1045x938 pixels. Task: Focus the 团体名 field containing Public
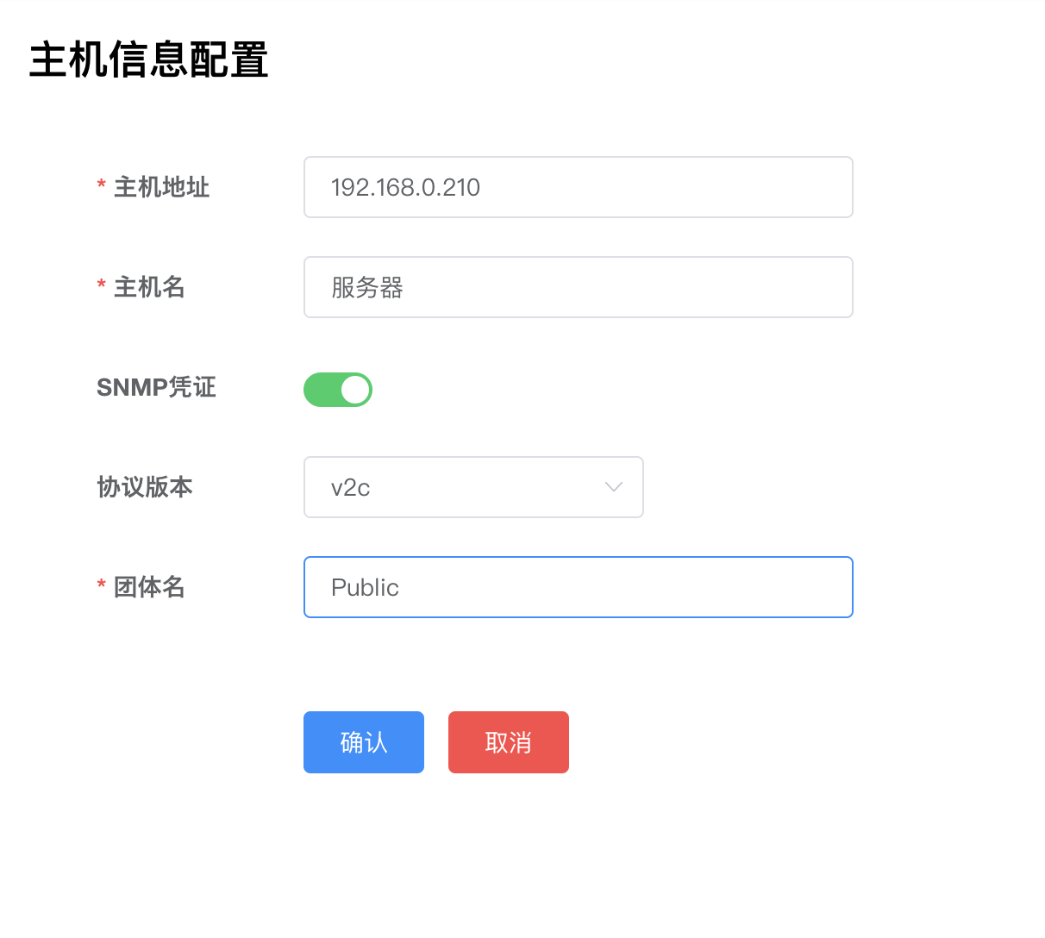[578, 587]
